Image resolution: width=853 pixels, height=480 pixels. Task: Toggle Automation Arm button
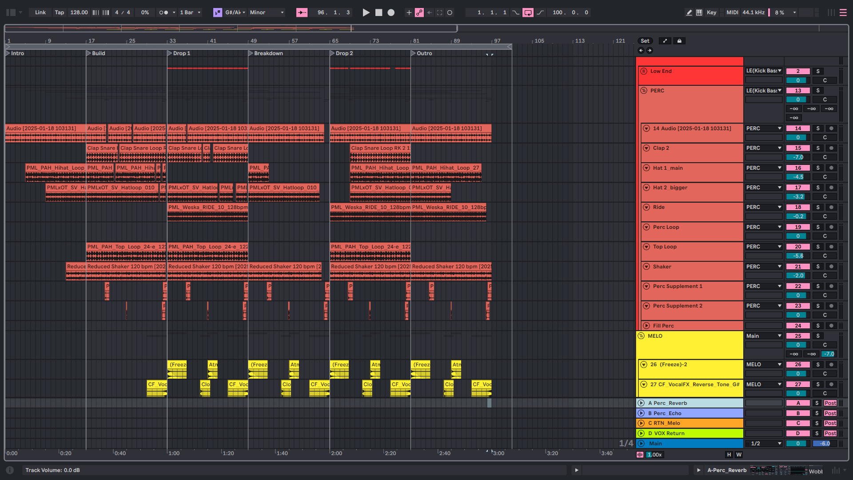pos(419,12)
